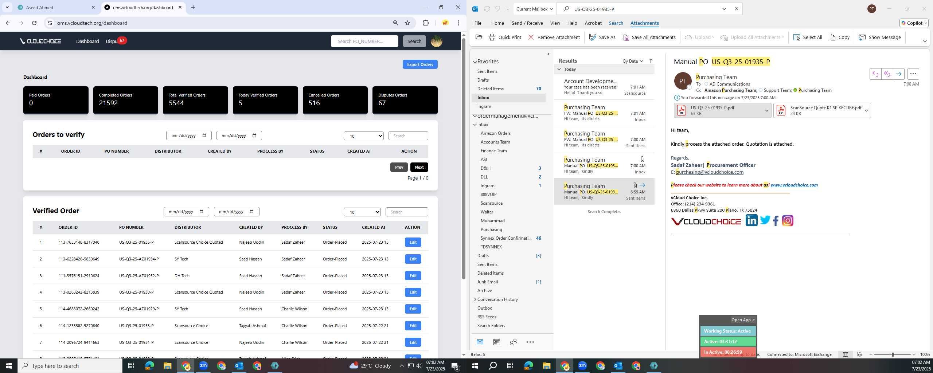Click Chrome bookmark star icon

407,23
